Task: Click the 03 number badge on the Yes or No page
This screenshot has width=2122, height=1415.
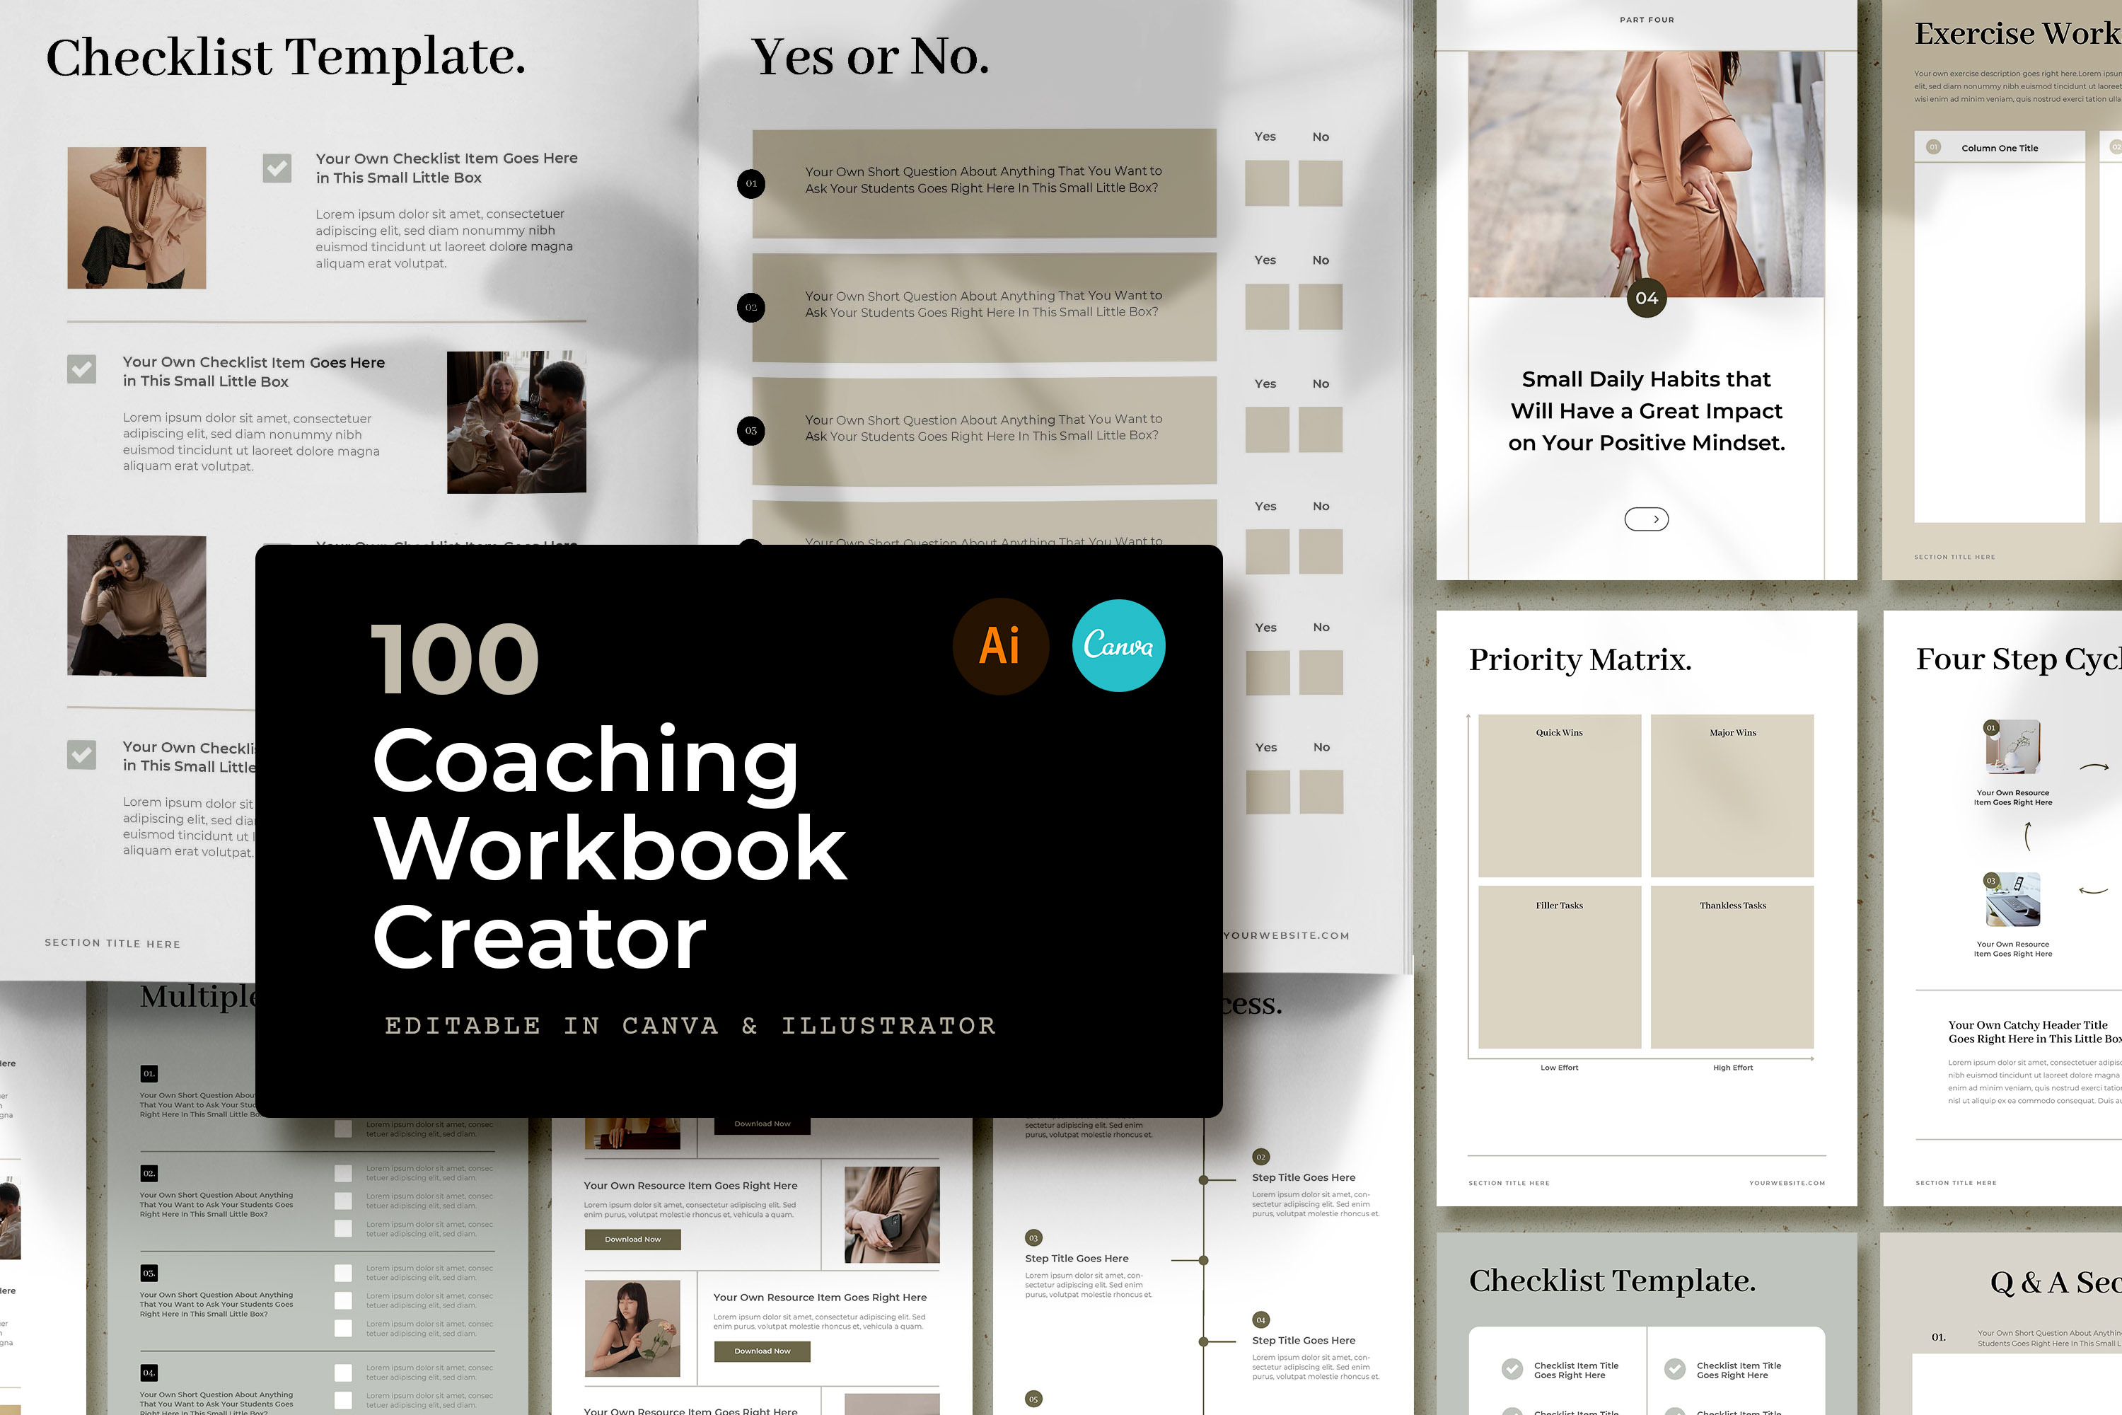Action: point(750,430)
